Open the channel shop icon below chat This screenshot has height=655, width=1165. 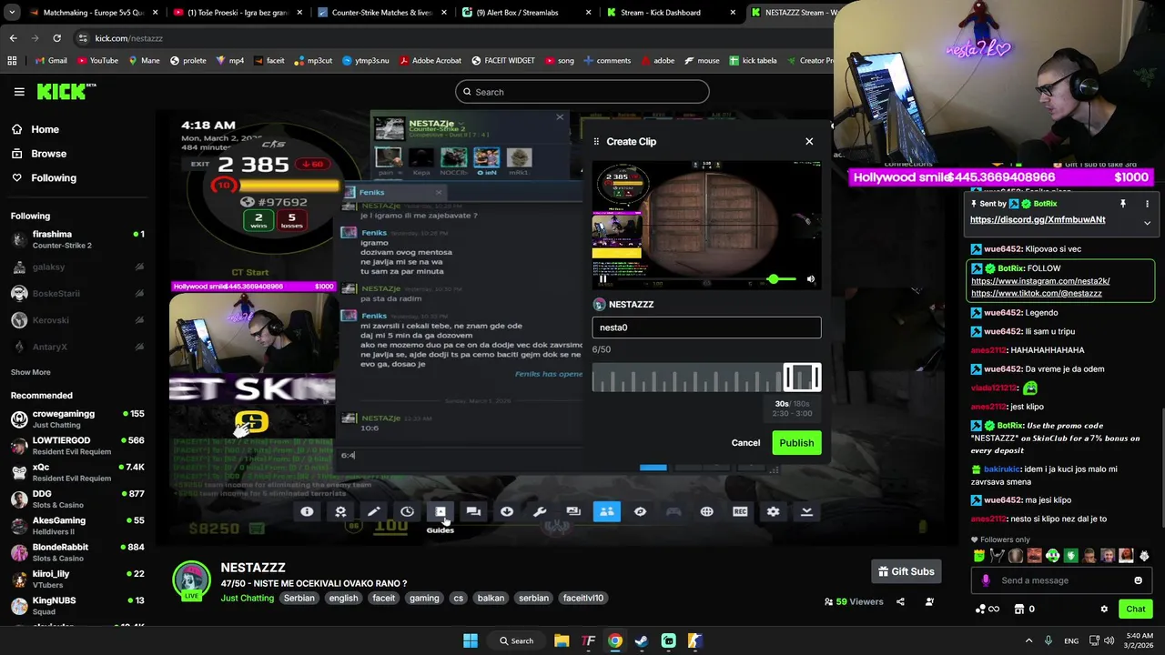[x=1019, y=609]
